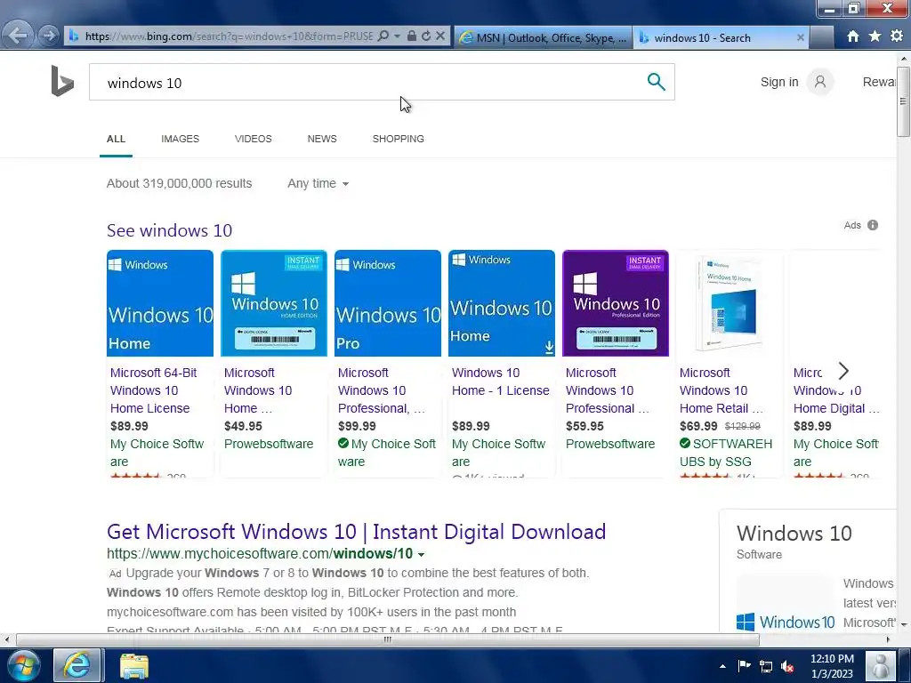911x683 pixels.
Task: Switch to the MSN Outlook tab
Action: tap(543, 37)
